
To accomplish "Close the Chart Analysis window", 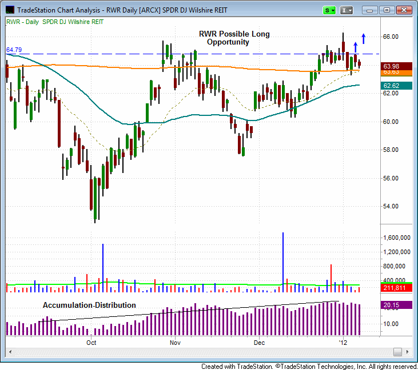I will click(x=404, y=10).
